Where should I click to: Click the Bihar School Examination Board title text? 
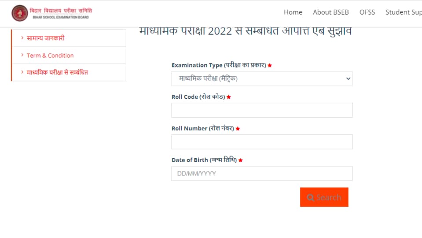tap(61, 13)
